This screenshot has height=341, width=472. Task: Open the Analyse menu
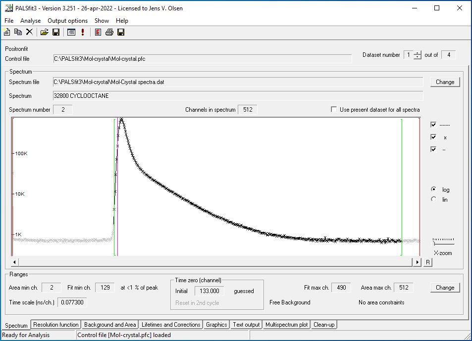[30, 21]
